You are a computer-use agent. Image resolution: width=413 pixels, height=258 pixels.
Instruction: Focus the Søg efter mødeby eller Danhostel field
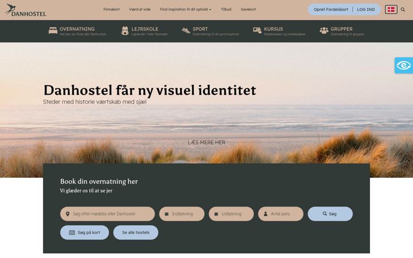[x=107, y=214]
